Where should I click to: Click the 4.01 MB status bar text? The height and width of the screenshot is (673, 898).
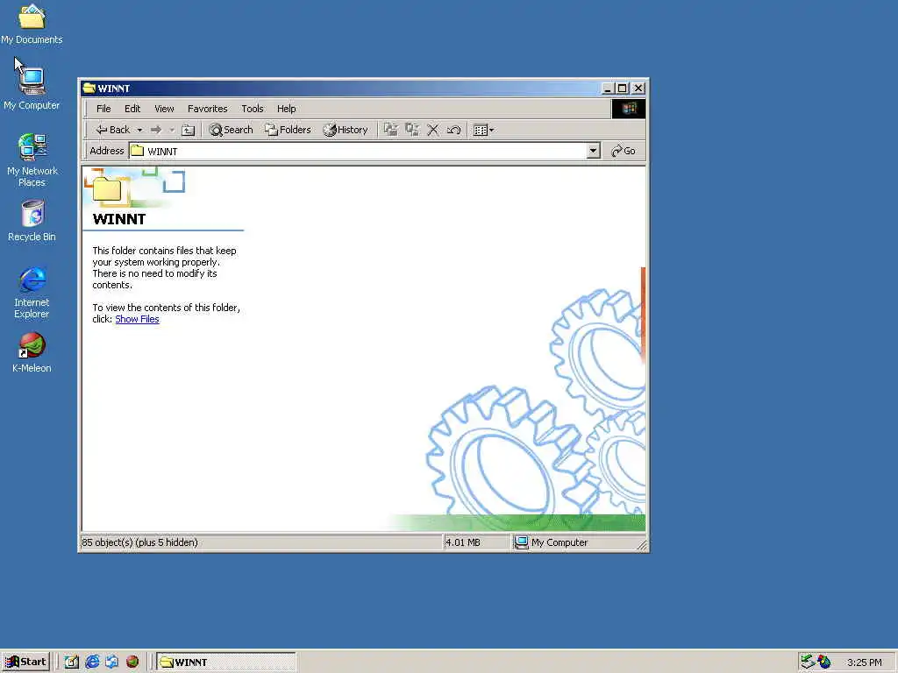coord(463,542)
